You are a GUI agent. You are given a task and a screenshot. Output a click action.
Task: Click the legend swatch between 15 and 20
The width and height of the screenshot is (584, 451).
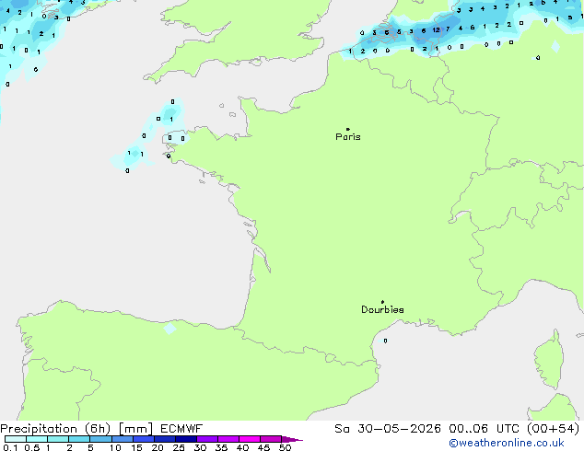pos(144,439)
